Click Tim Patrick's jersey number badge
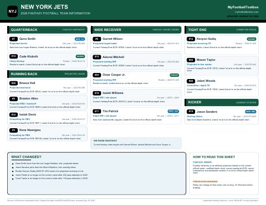 [x=97, y=111]
